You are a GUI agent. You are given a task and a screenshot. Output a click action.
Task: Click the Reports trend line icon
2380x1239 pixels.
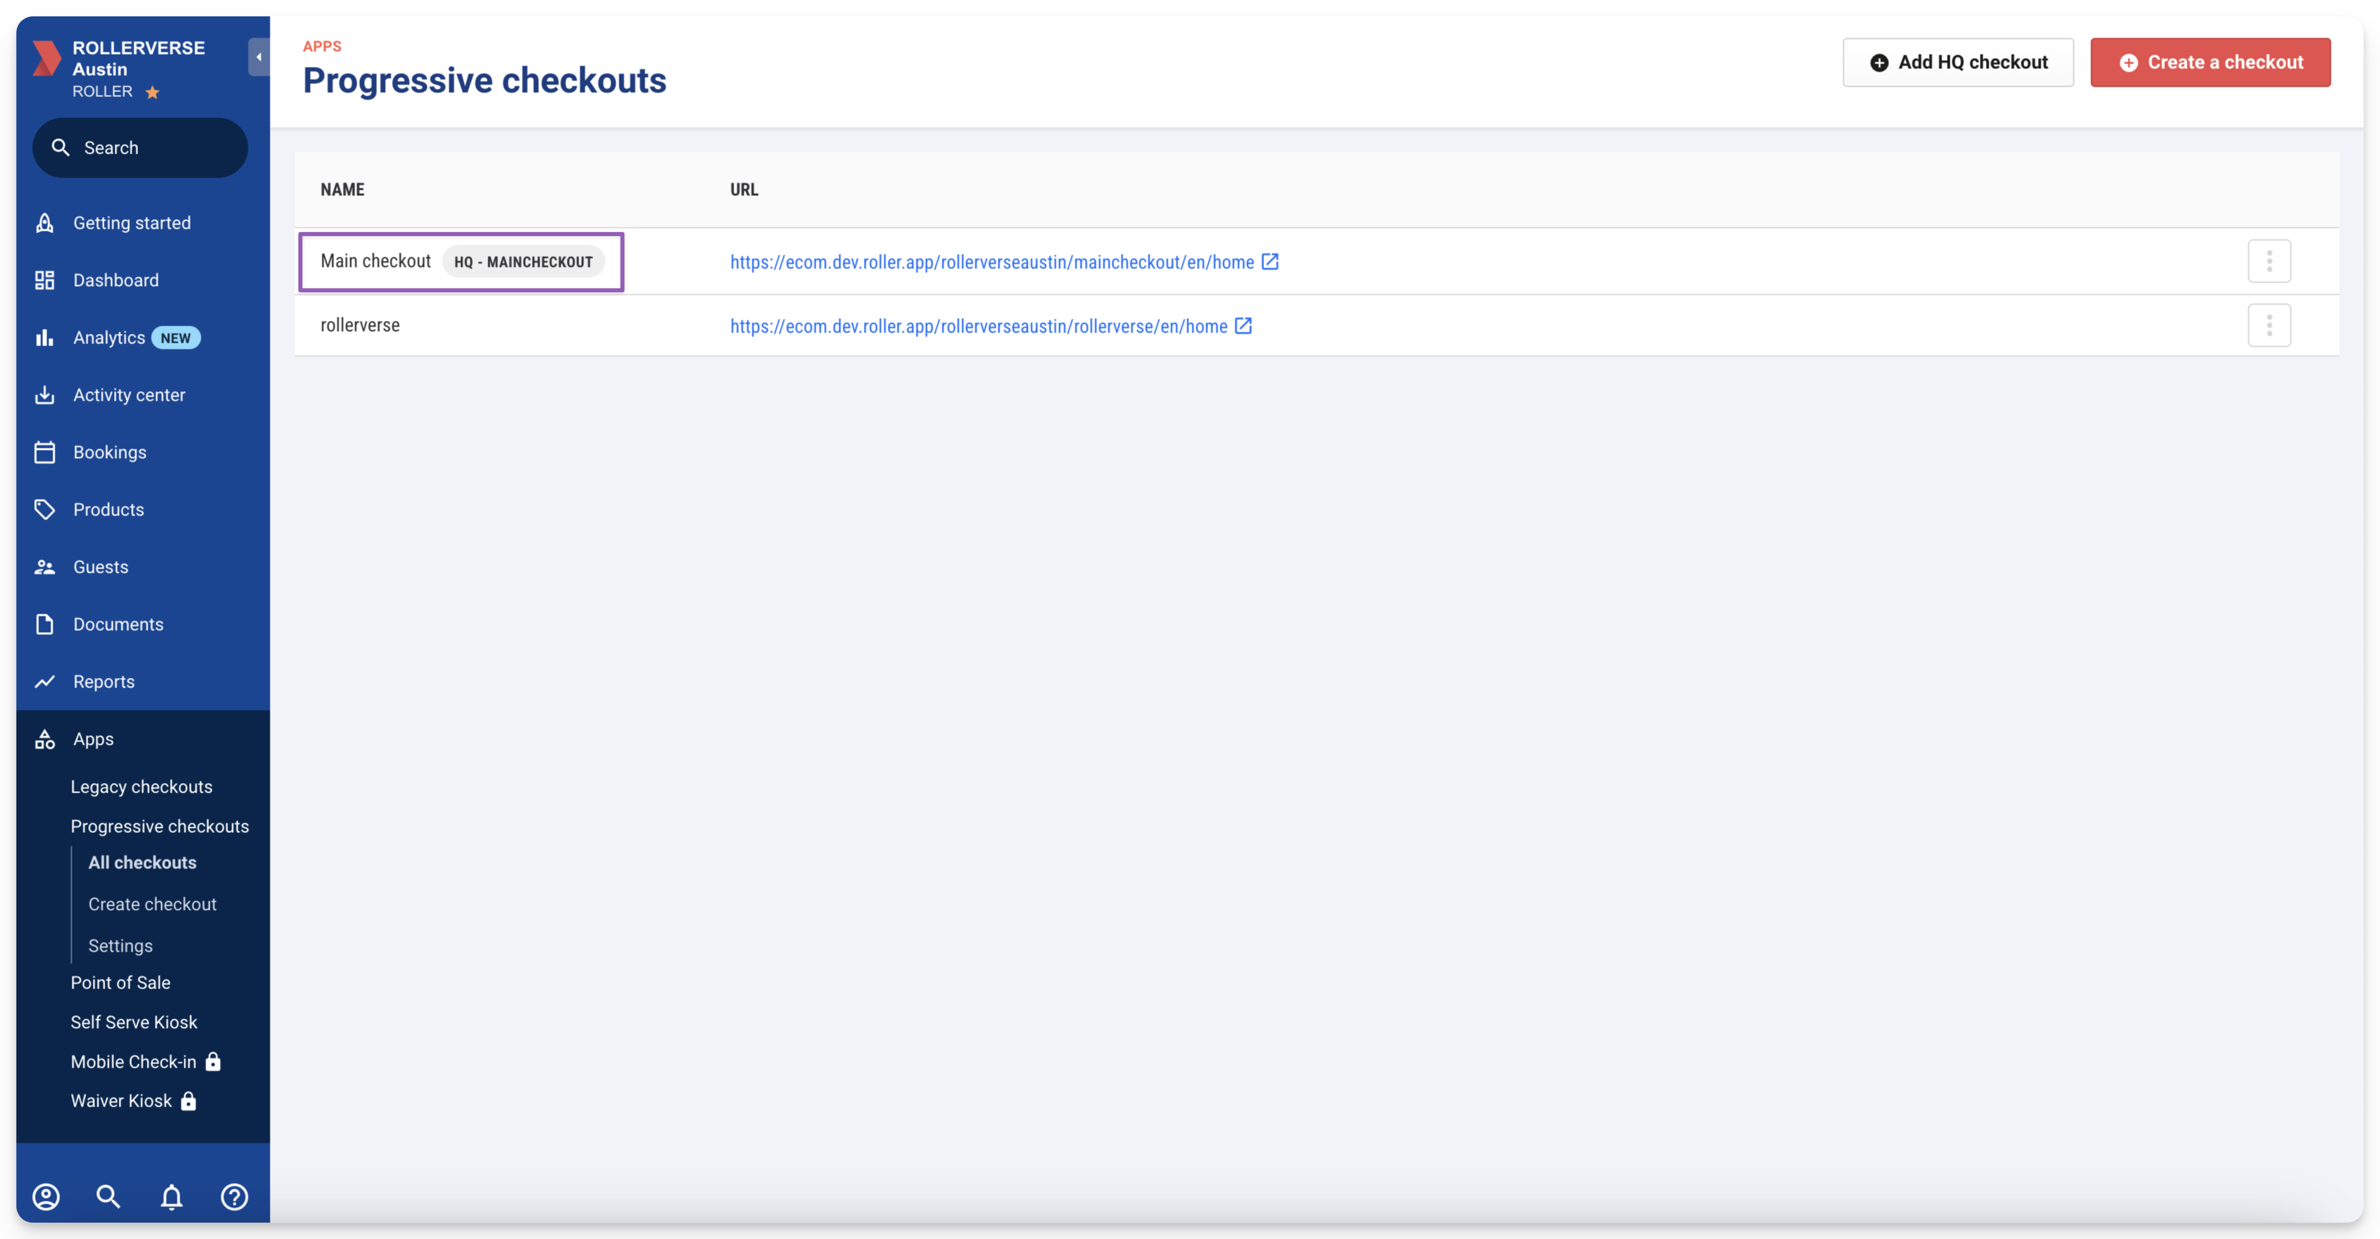tap(44, 681)
